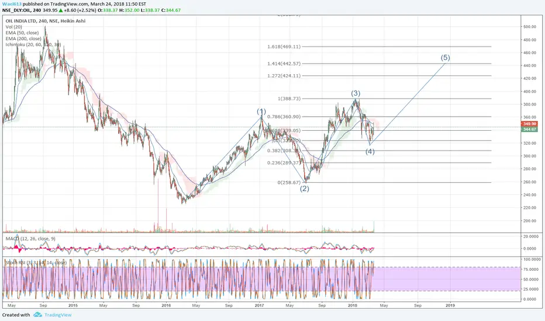Select the Elliott wave (3) label
Viewport: 545px width, 321px height.
pos(355,93)
